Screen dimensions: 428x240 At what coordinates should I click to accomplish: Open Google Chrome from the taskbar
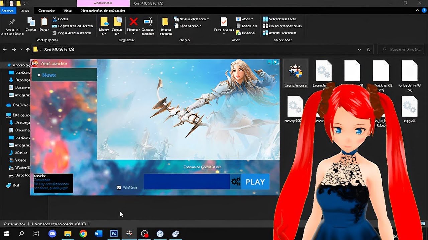pyautogui.click(x=83, y=234)
